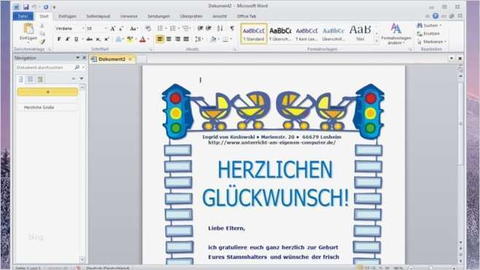Expand the styles gallery more arrow
Image resolution: width=480 pixels, height=270 pixels.
pos(376,42)
